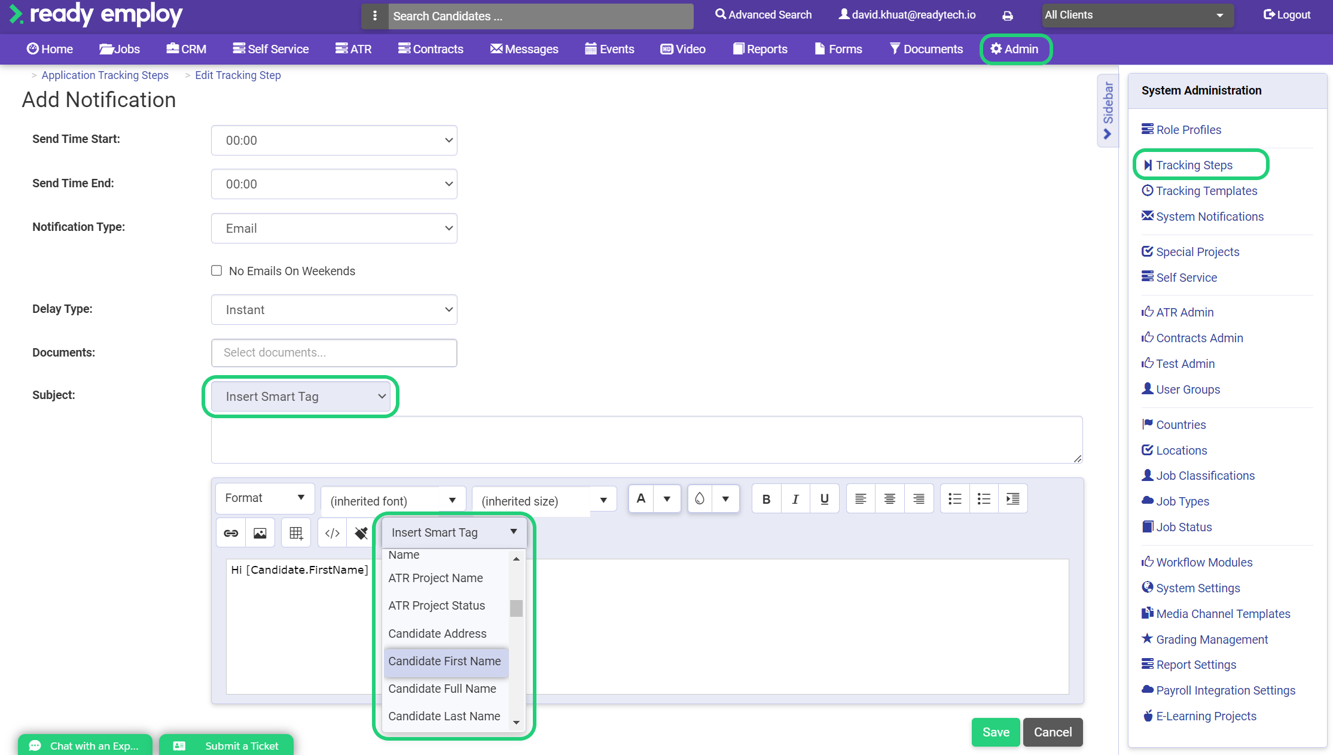Screen dimensions: 1333x755
Task: Open Notification Type dropdown
Action: tap(334, 229)
